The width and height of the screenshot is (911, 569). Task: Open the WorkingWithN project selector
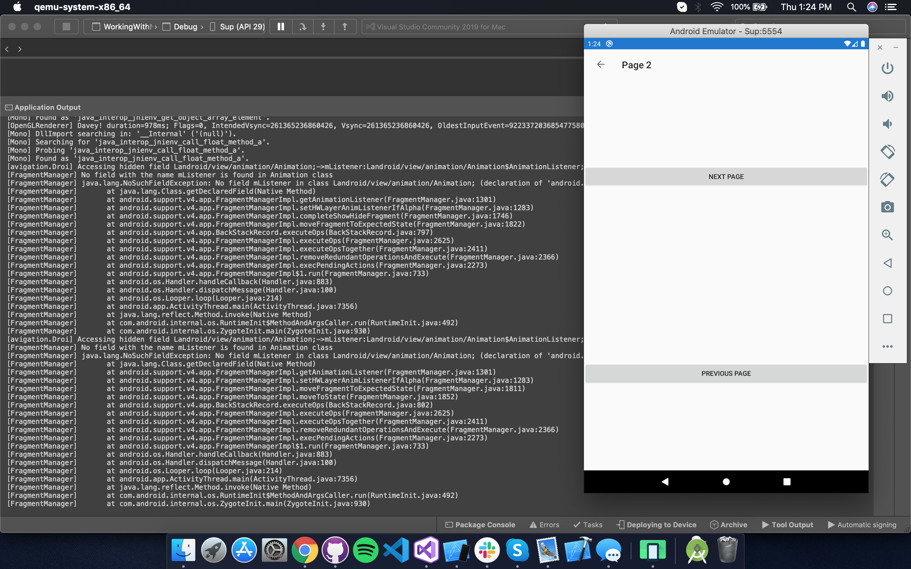click(x=125, y=27)
